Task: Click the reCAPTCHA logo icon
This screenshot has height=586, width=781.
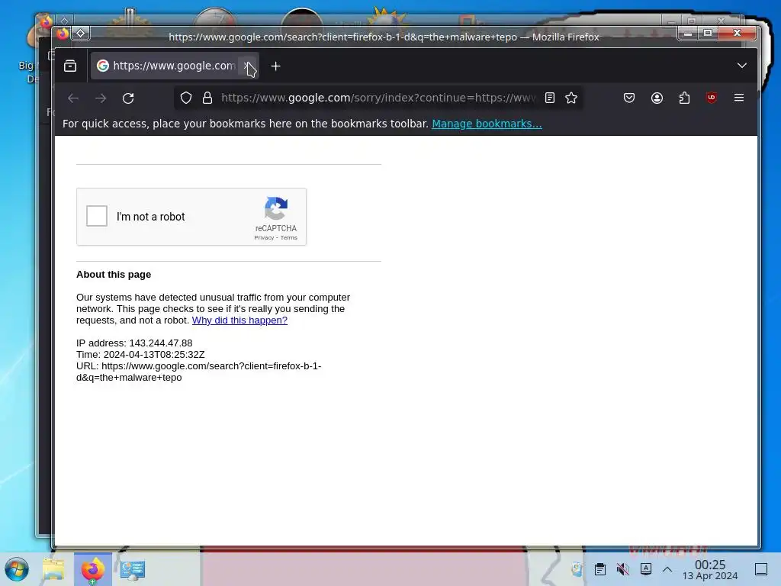Action: 276,208
